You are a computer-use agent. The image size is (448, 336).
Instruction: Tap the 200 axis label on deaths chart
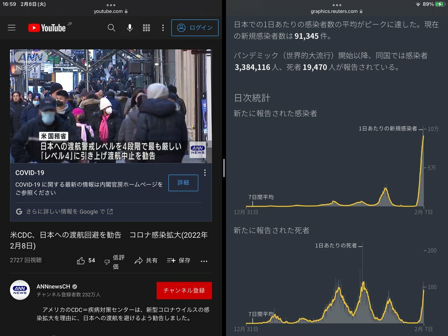tap(432, 251)
